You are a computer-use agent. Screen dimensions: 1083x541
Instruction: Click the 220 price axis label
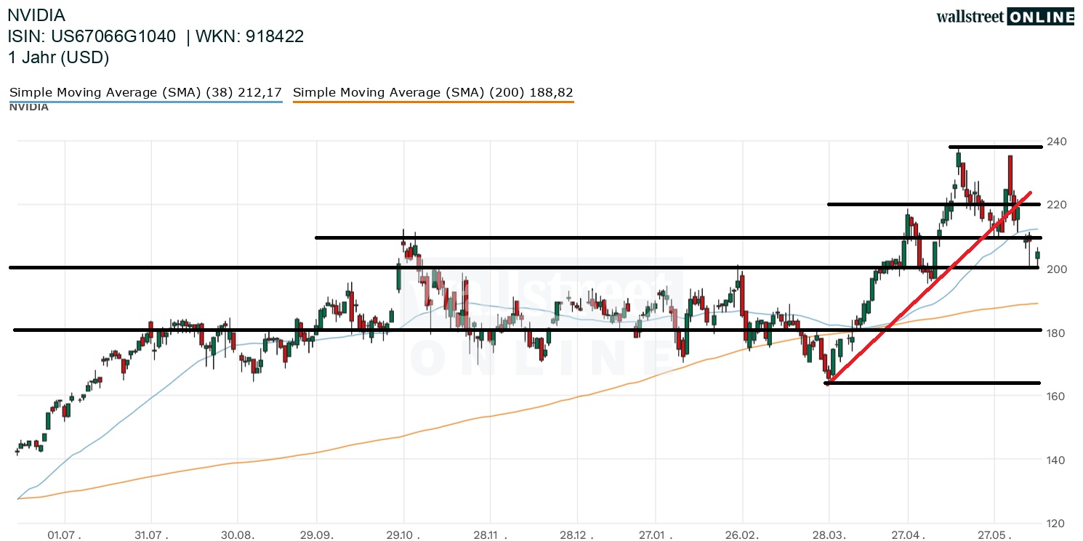point(1056,206)
